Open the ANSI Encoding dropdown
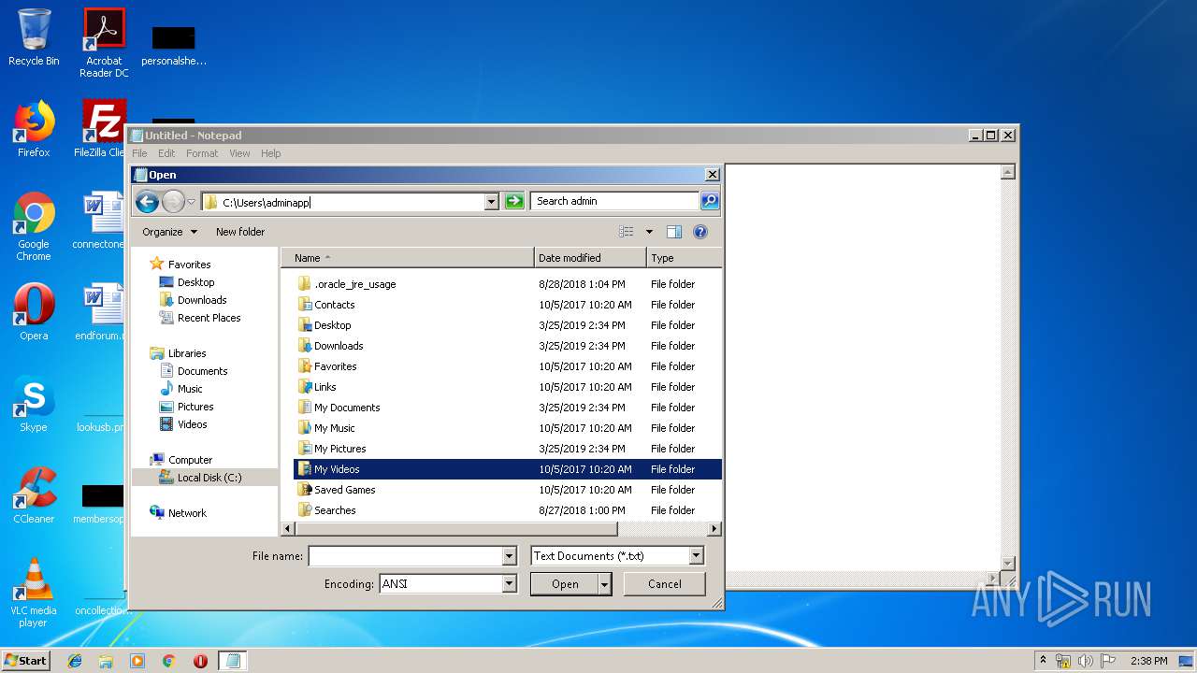The image size is (1197, 673). pyautogui.click(x=509, y=584)
